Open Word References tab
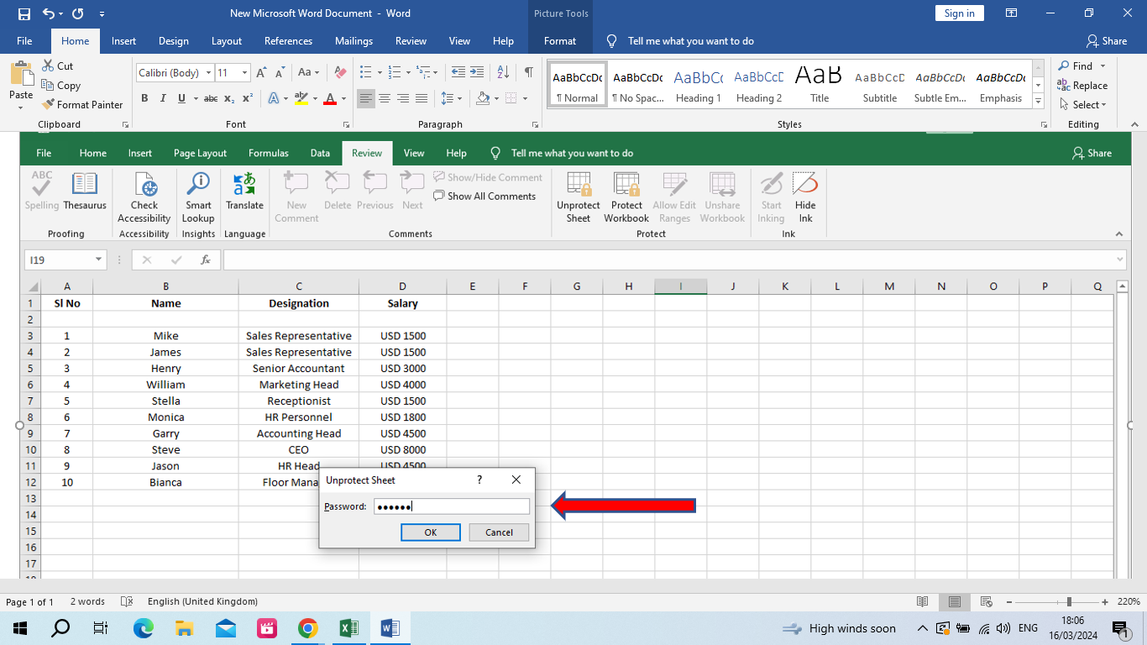1147x645 pixels. [x=288, y=41]
